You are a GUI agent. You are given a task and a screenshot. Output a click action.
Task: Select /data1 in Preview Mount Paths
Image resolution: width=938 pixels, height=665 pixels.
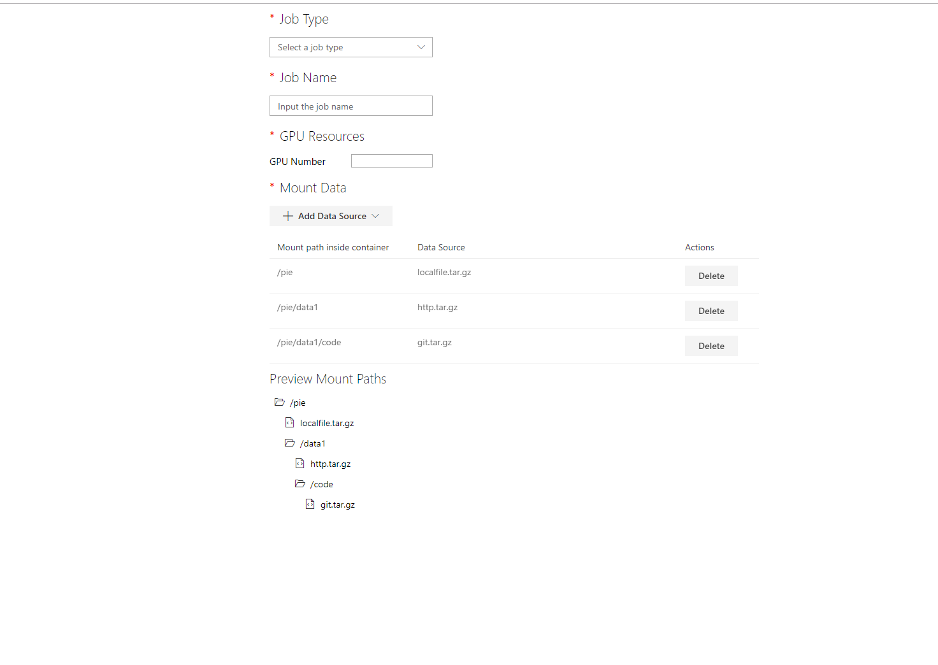pyautogui.click(x=313, y=443)
